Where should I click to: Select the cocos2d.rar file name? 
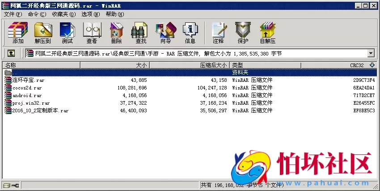pos(27,88)
